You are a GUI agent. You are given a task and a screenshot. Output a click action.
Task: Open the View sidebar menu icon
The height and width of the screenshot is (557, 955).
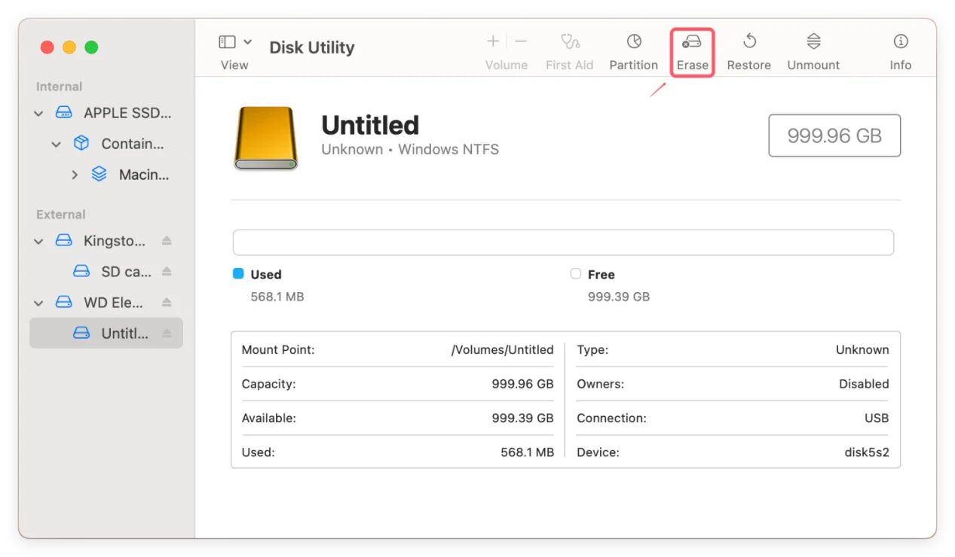pyautogui.click(x=227, y=42)
